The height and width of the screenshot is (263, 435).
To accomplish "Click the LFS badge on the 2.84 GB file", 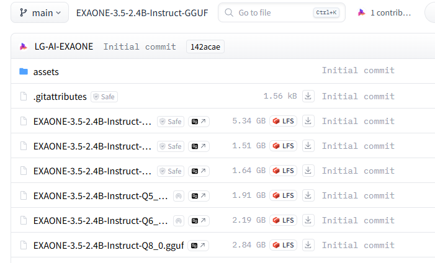I will (283, 245).
